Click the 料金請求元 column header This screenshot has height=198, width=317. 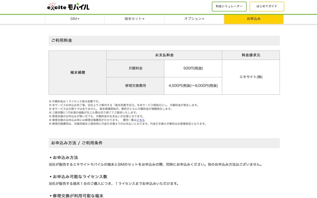click(x=251, y=55)
